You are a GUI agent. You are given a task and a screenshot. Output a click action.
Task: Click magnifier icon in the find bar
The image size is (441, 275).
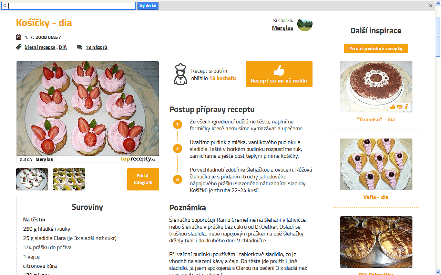pos(5,6)
